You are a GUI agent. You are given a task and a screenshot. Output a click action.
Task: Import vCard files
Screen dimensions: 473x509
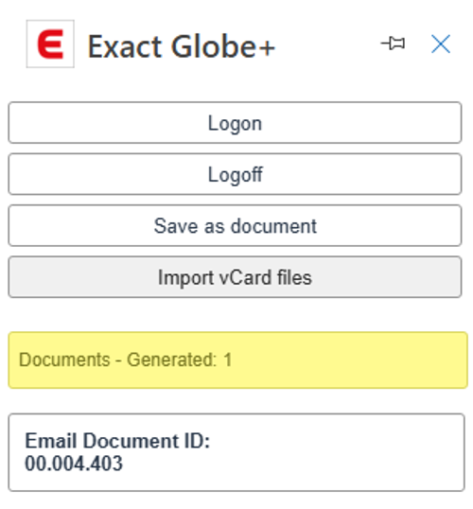point(235,277)
